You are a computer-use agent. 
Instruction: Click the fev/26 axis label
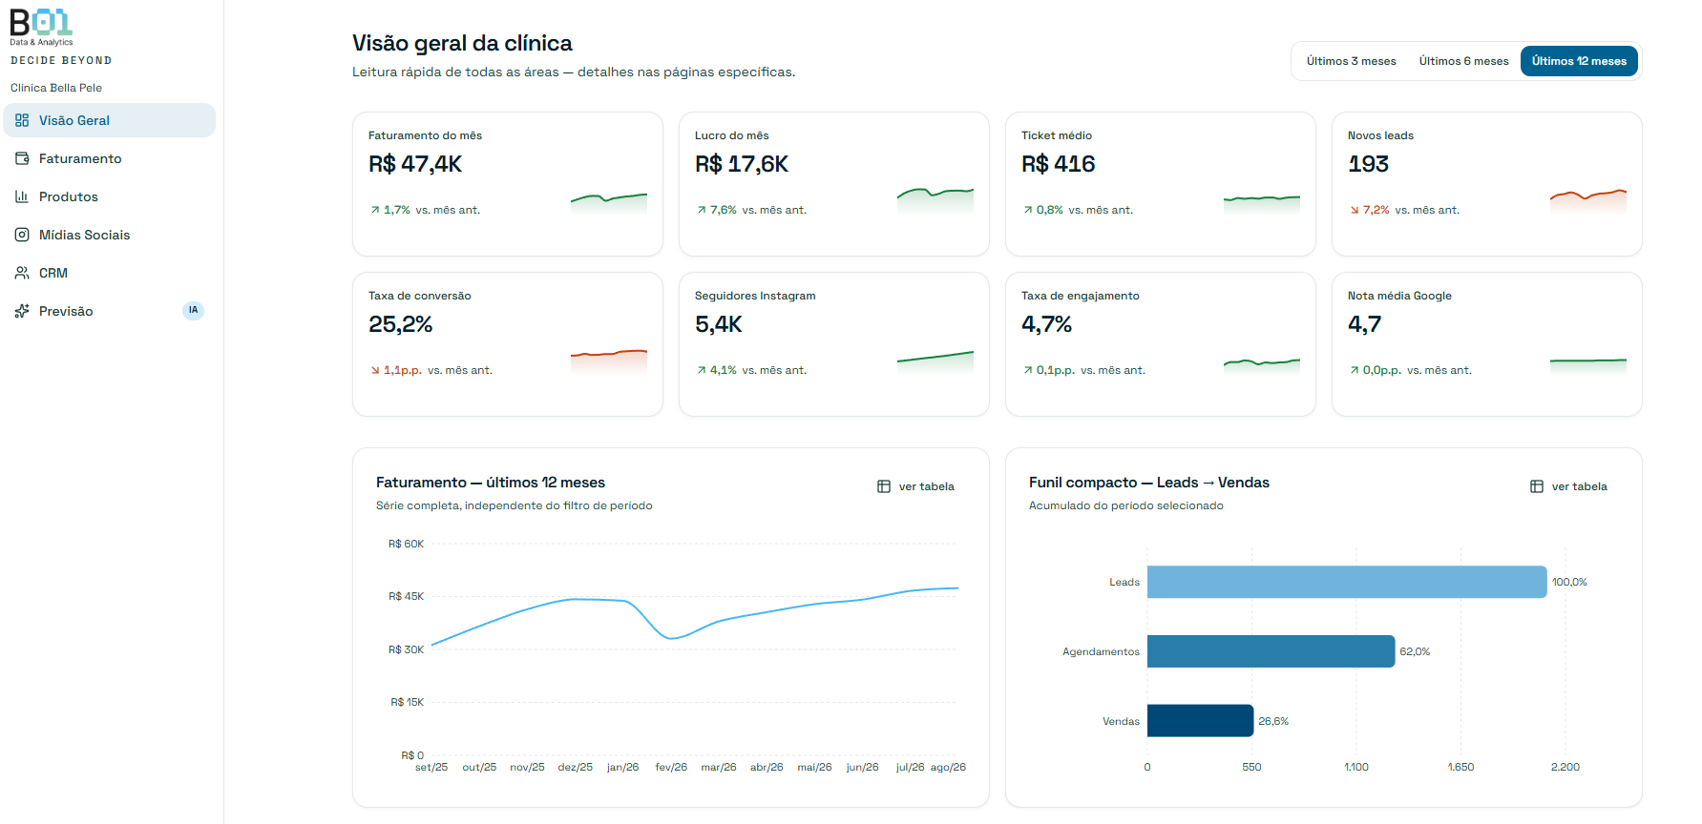671,767
